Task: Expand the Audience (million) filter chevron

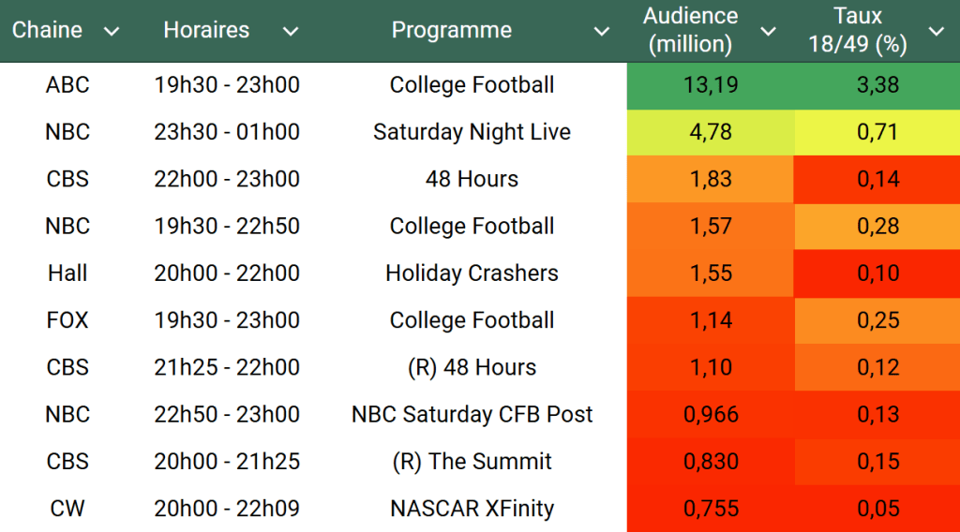Action: pyautogui.click(x=768, y=32)
